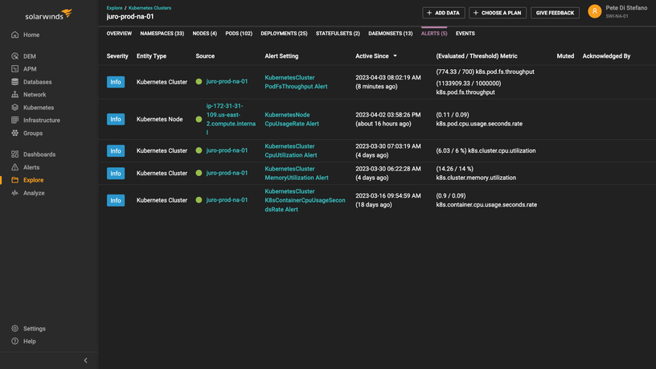This screenshot has width=656, height=369.
Task: Open juro-prod-na-01 source in CpuUtilization row
Action: (x=227, y=150)
